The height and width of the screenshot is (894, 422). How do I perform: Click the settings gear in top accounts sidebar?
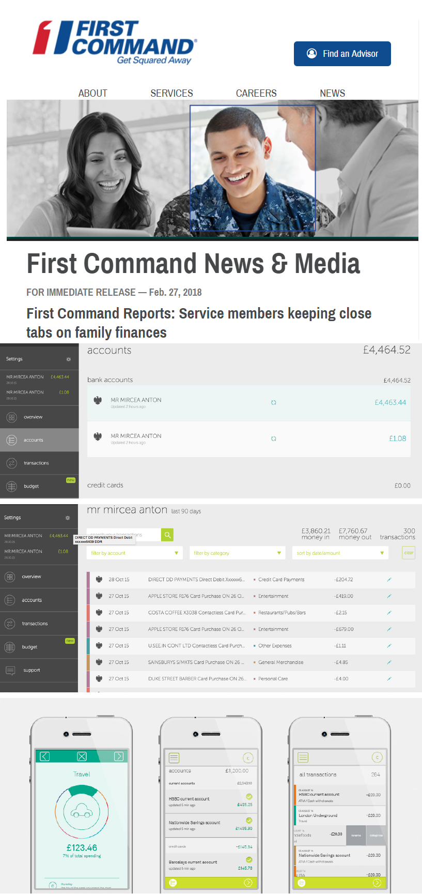point(68,359)
